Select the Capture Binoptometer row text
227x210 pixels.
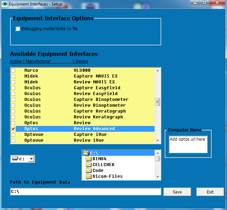[x=101, y=100]
